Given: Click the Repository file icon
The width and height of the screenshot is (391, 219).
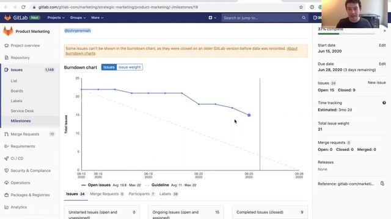Looking at the screenshot, I should pos(7,58).
